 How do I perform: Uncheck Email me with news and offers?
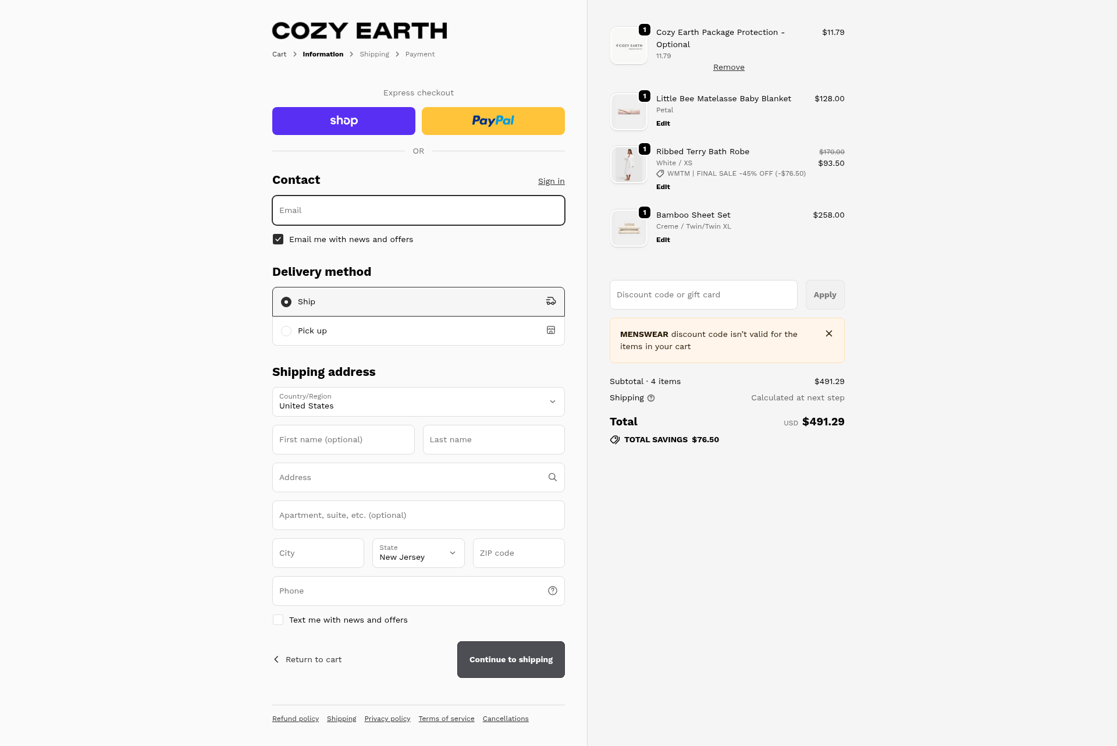(x=278, y=239)
